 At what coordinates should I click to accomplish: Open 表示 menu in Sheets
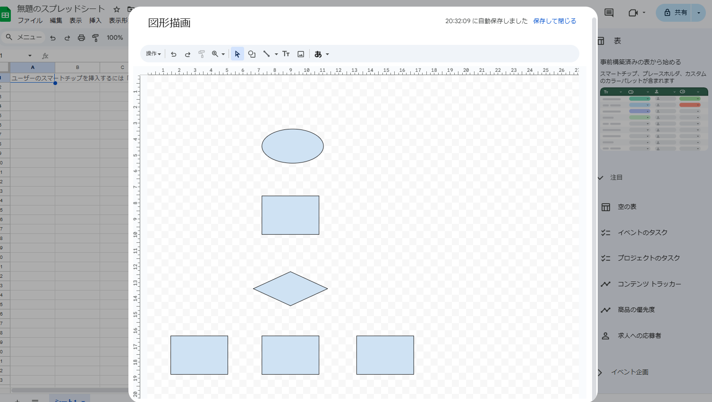(76, 20)
